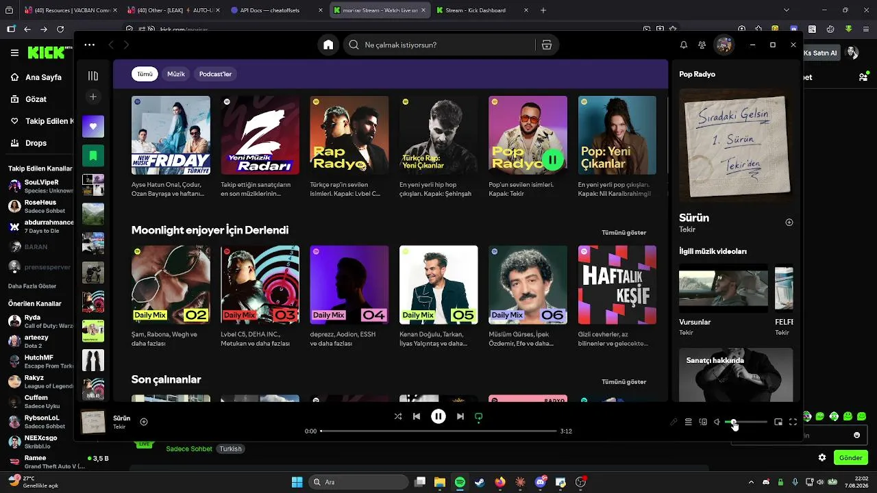Toggle repeat mode in Spotify player

click(479, 416)
